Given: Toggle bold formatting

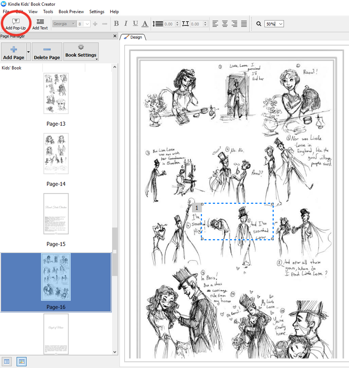Looking at the screenshot, I should click(116, 23).
